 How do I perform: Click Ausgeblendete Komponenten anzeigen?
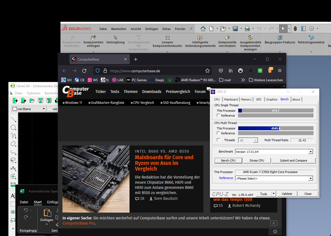point(251,43)
